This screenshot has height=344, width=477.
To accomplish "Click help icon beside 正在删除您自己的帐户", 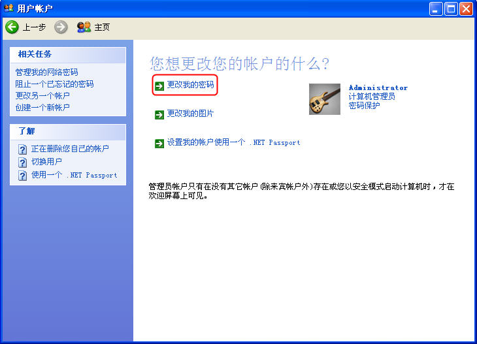I will coord(22,149).
